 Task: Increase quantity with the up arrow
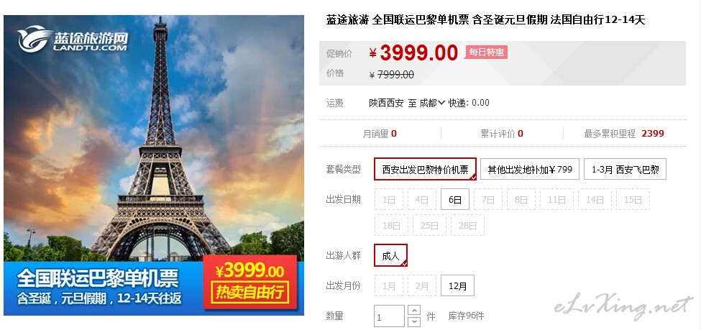point(414,310)
